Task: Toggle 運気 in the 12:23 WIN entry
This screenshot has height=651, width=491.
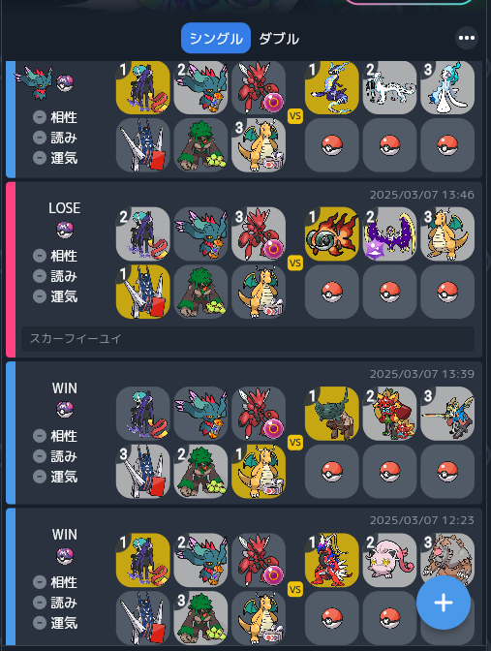Action: point(55,623)
